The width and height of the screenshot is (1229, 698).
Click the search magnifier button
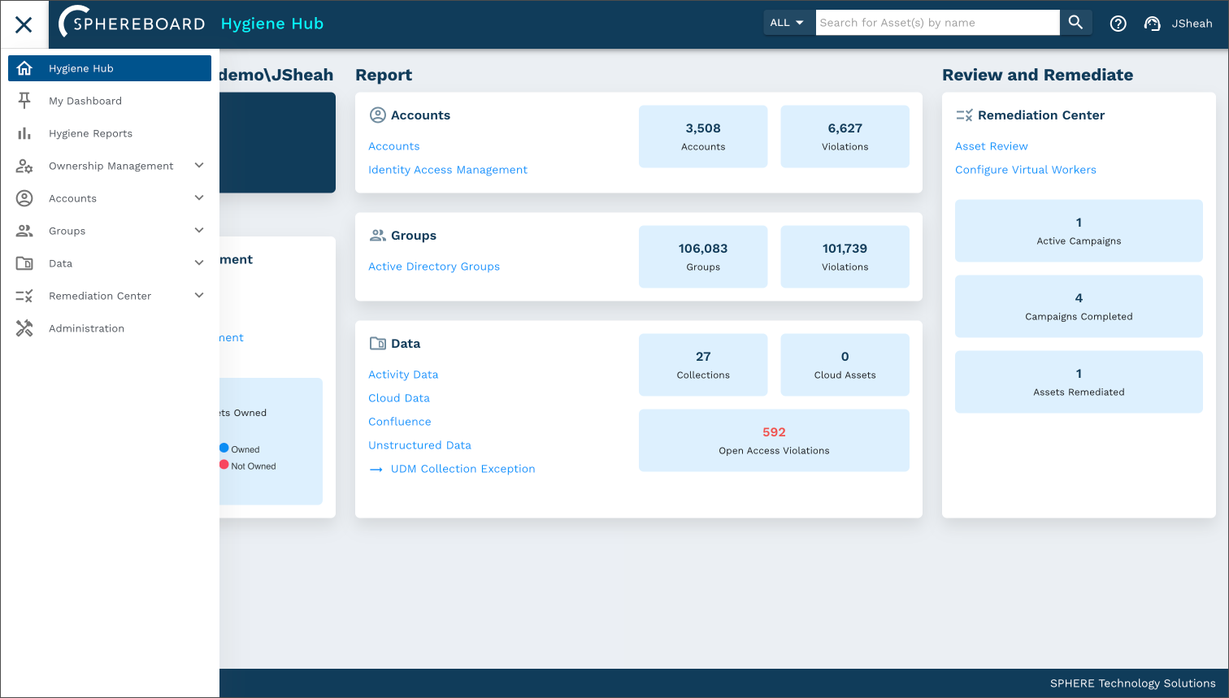pos(1075,23)
